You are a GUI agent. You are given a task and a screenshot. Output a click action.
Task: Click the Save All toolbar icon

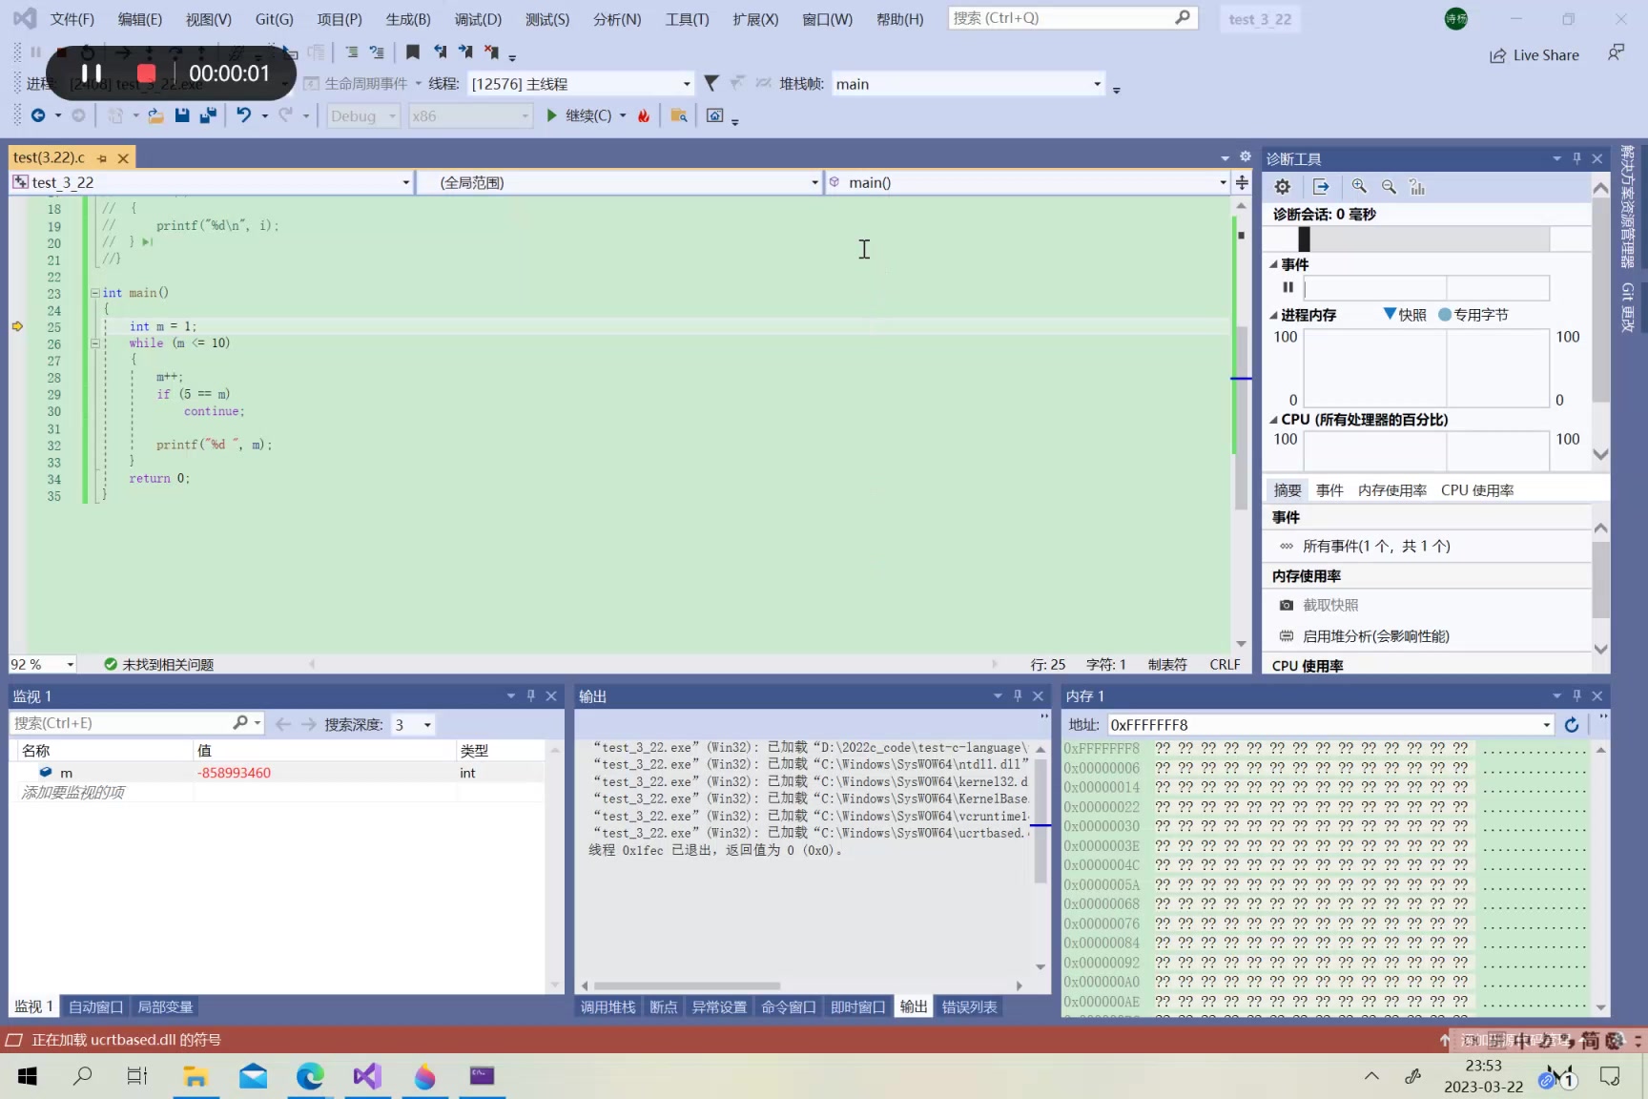207,115
